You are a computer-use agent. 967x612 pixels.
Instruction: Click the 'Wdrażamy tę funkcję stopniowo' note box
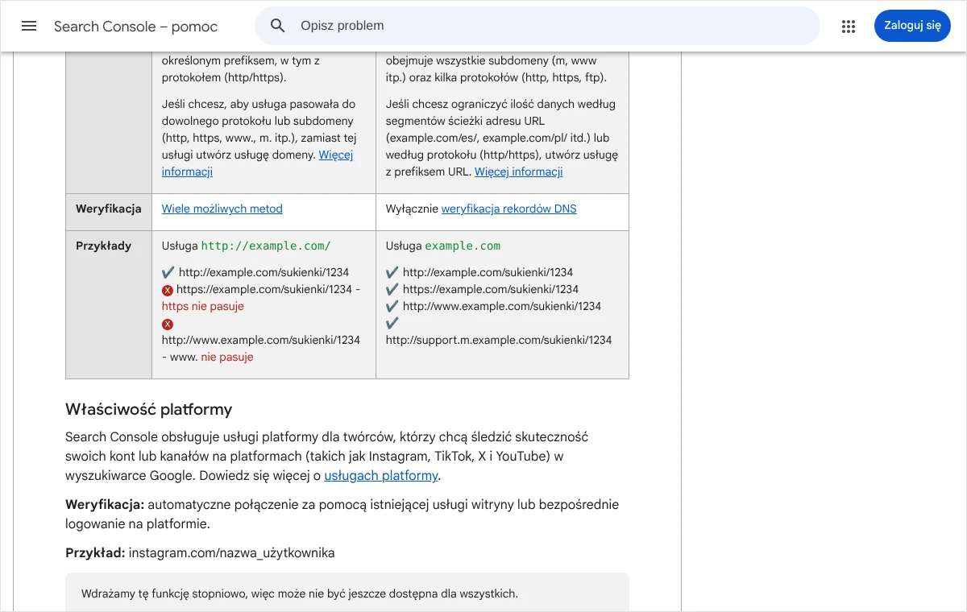point(347,593)
